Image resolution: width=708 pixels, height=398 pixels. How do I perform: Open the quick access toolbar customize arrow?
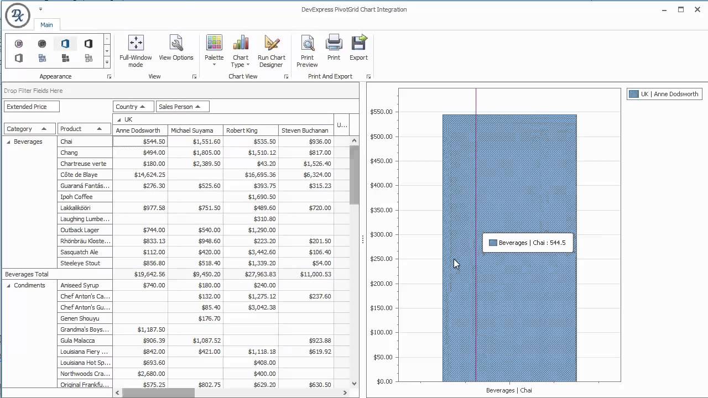tap(40, 9)
